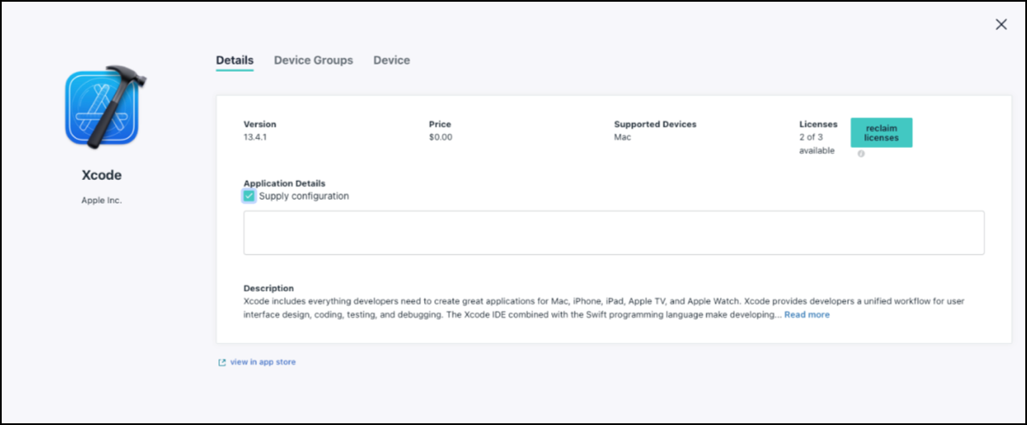Switch to the Details tab
The height and width of the screenshot is (425, 1027).
(x=235, y=61)
